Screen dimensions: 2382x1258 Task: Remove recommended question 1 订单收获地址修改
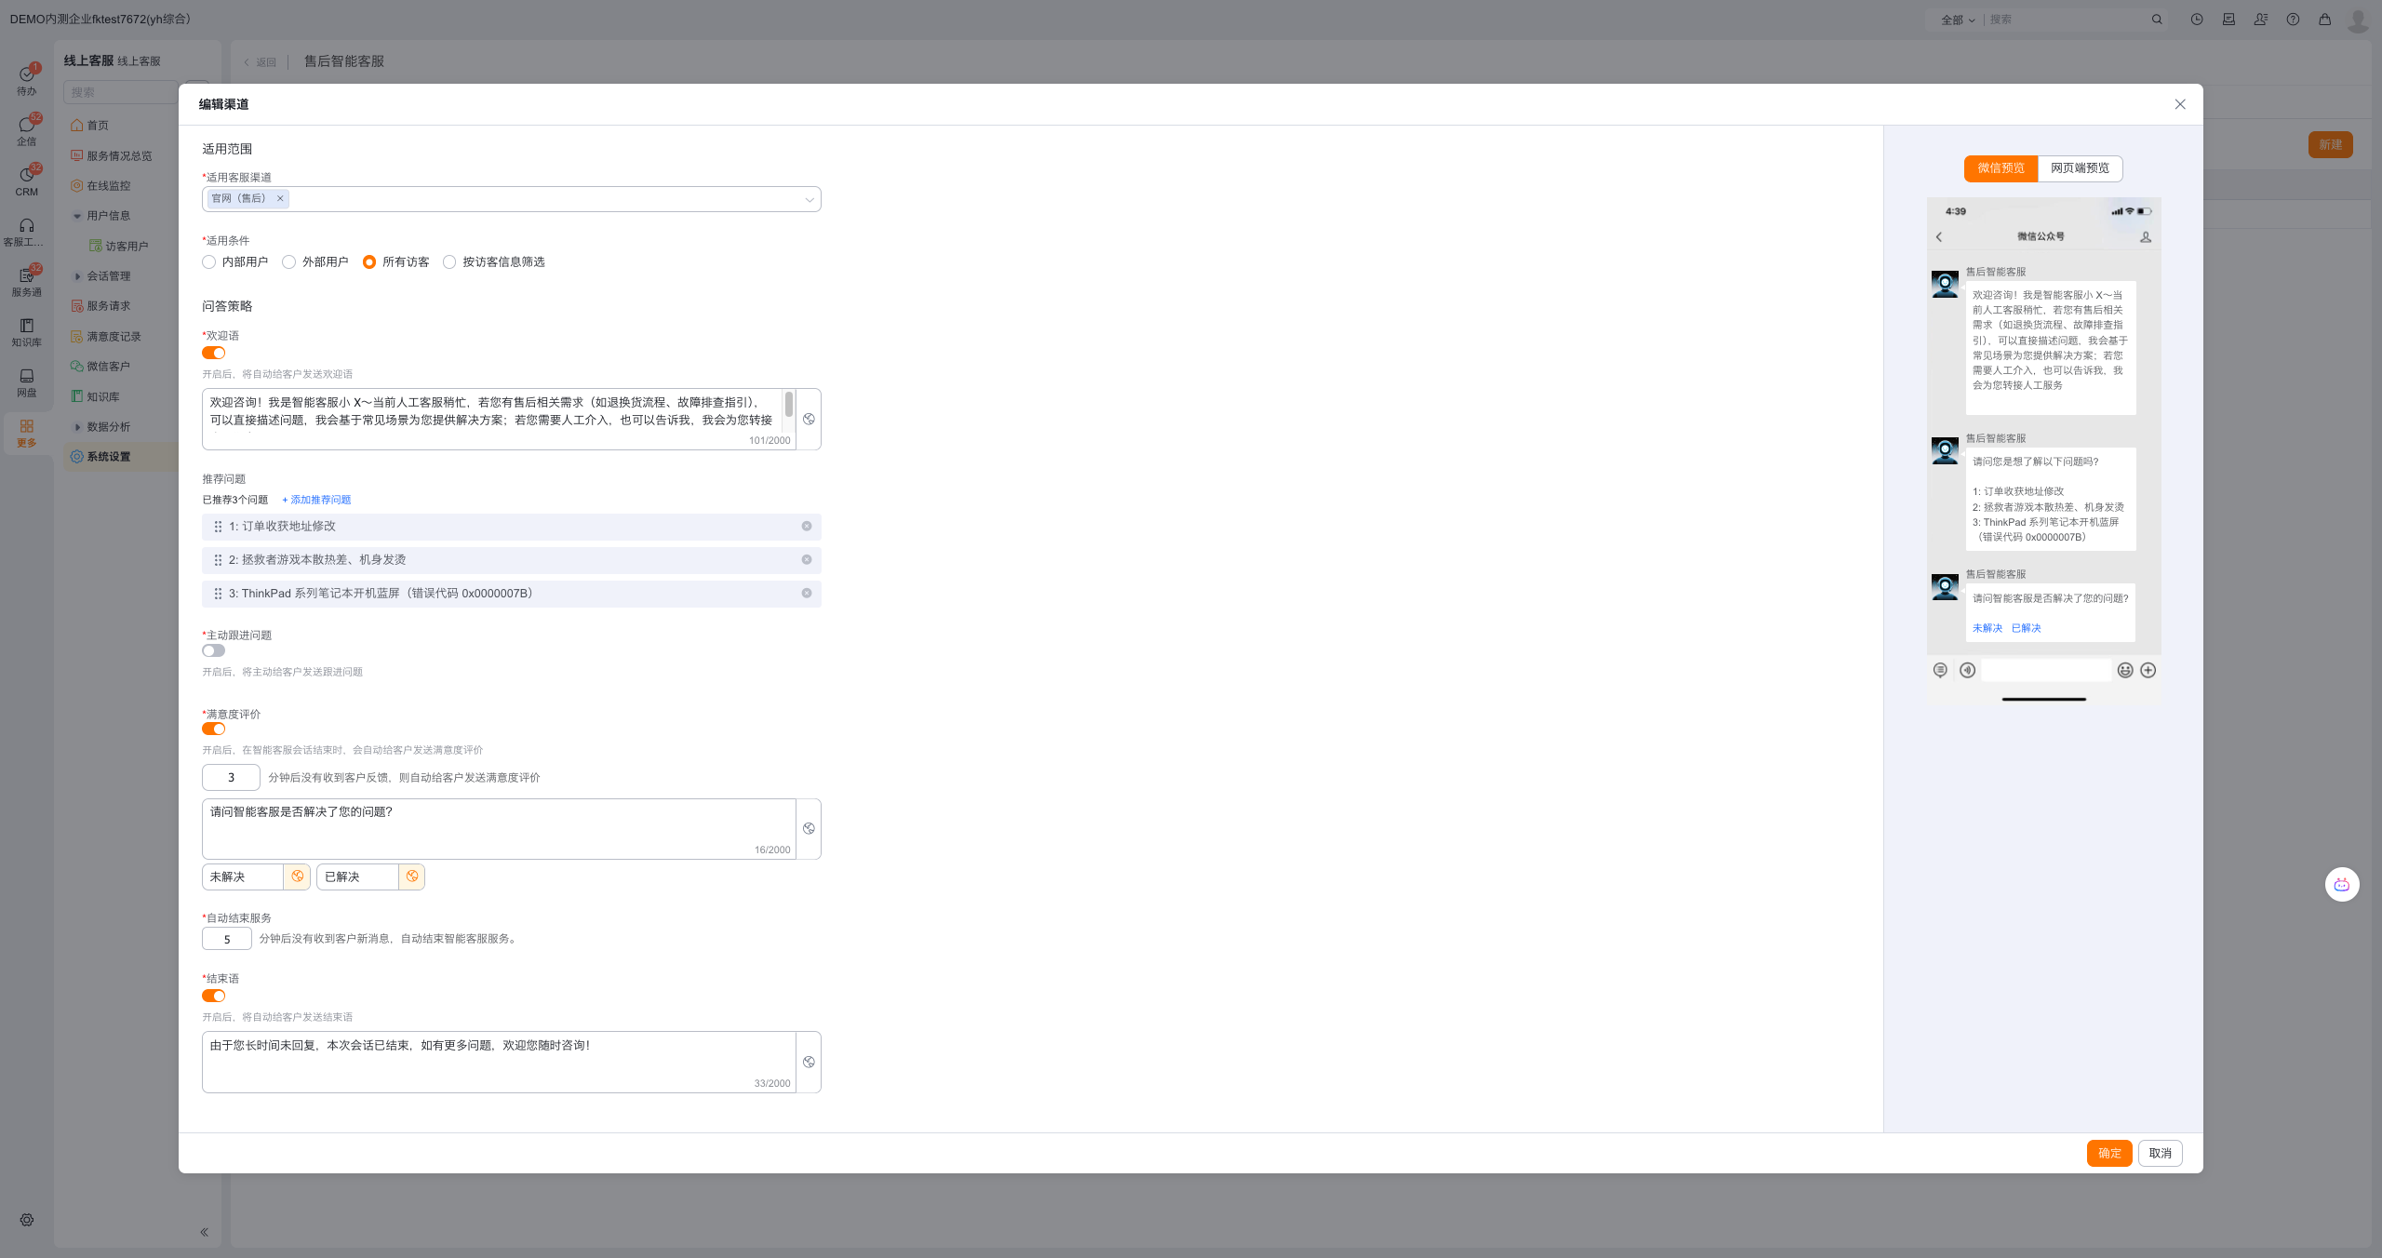pyautogui.click(x=807, y=527)
